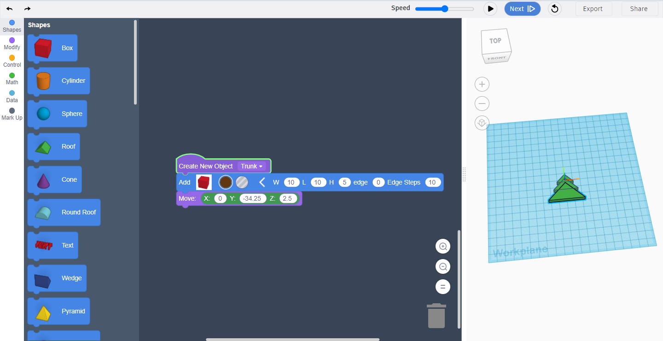This screenshot has width=663, height=341.
Task: Switch to the Math blocks category
Action: (12, 78)
